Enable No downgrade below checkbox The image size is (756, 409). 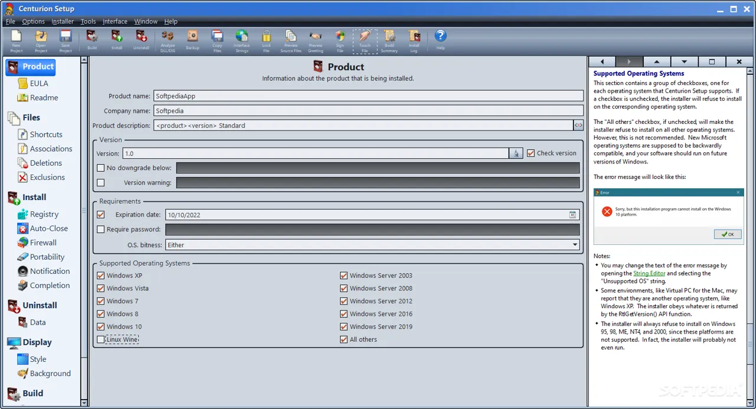(x=100, y=168)
